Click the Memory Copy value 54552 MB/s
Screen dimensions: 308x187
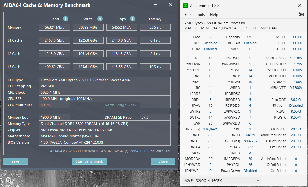coord(122,27)
